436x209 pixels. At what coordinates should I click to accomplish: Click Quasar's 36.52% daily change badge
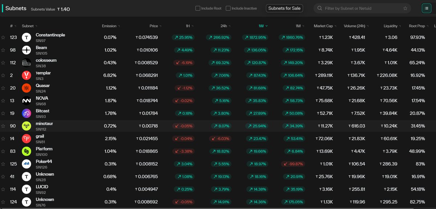tap(220, 88)
